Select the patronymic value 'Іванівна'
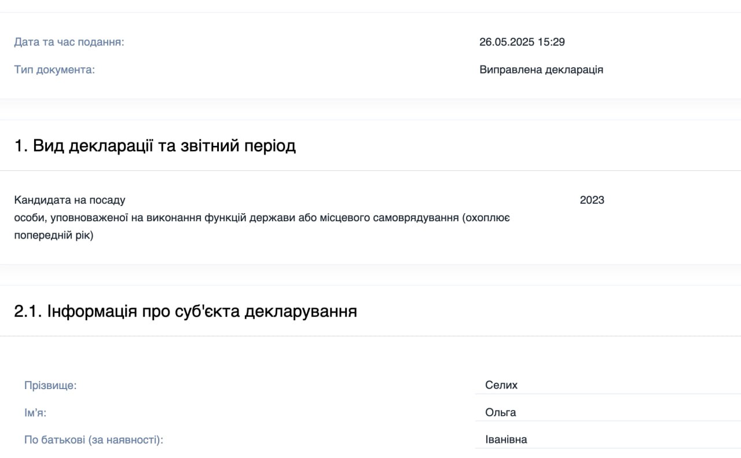The width and height of the screenshot is (741, 458). click(x=506, y=439)
